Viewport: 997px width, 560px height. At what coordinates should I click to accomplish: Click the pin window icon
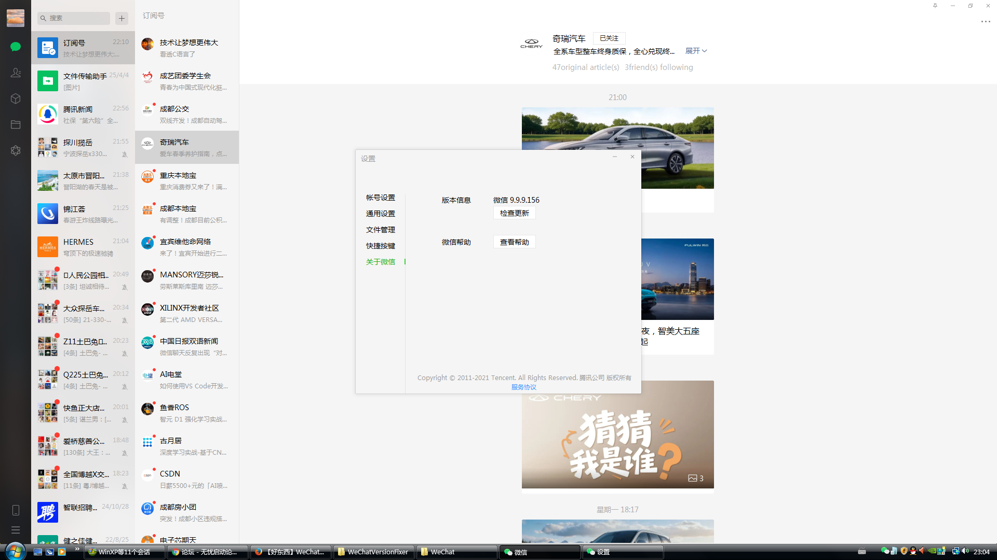pos(935,6)
